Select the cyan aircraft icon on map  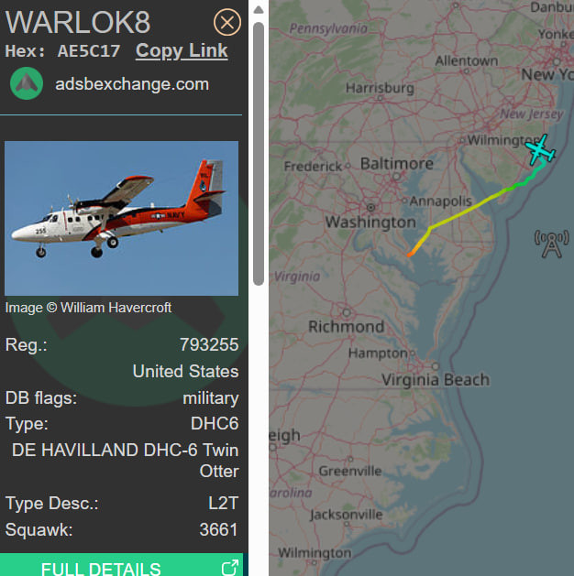(540, 150)
